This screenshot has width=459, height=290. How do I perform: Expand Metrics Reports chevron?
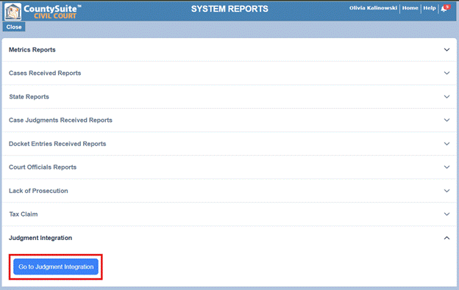click(446, 50)
